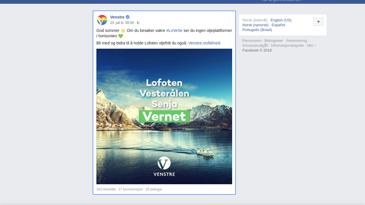Select Português (Brasil) language option
365x205 pixels.
coord(257,30)
